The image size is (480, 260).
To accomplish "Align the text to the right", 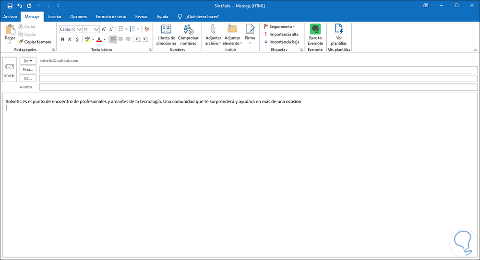I will 128,39.
